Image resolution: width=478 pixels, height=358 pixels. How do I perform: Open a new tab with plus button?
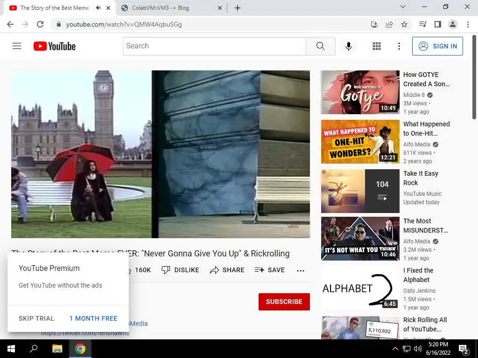point(238,8)
